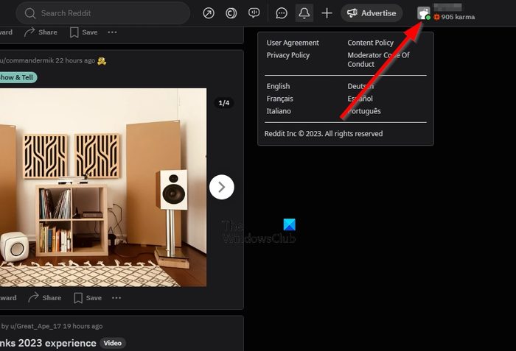Click the bookmark icon on top post
The height and width of the screenshot is (351, 516).
coord(74,32)
